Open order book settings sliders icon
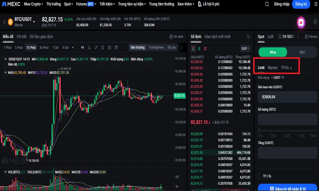The image size is (319, 191). pyautogui.click(x=248, y=37)
